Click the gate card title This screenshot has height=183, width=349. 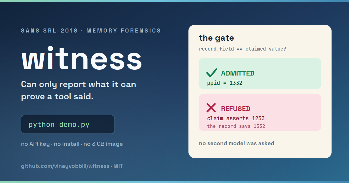tap(216, 38)
